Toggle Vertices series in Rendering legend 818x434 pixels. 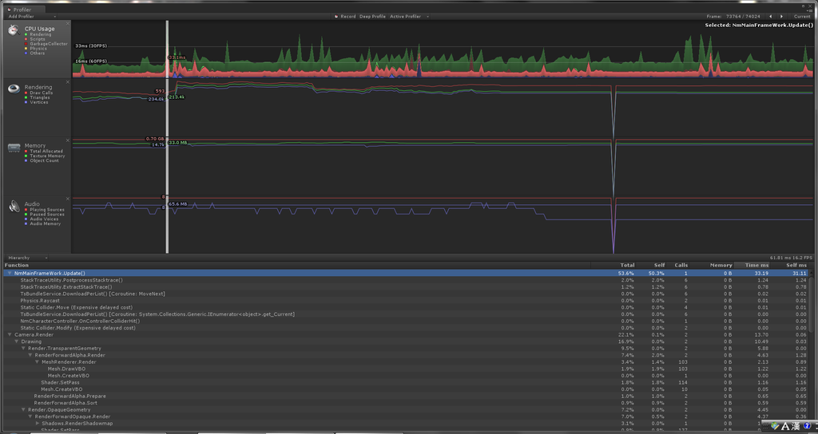pyautogui.click(x=36, y=102)
